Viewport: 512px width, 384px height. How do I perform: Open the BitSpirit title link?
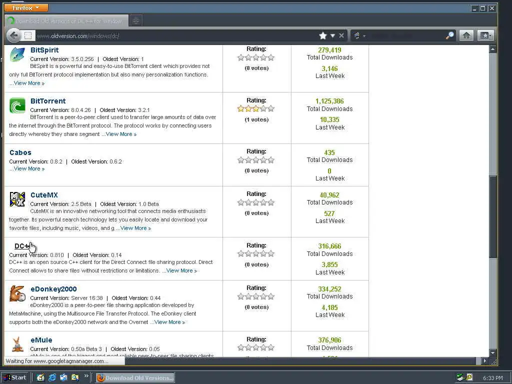[44, 50]
